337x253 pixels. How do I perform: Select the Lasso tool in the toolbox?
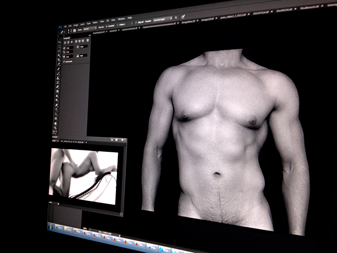[x=58, y=49]
